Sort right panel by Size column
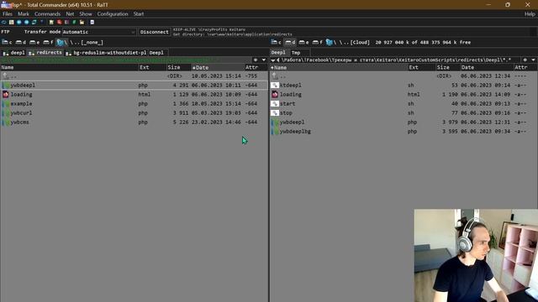 tap(448, 67)
